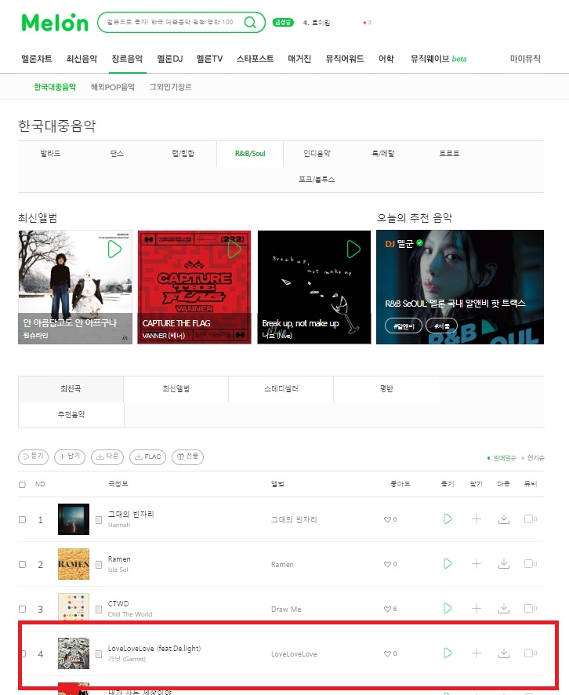Tick the checkbox for Ramen track
The height and width of the screenshot is (695, 569).
22,564
